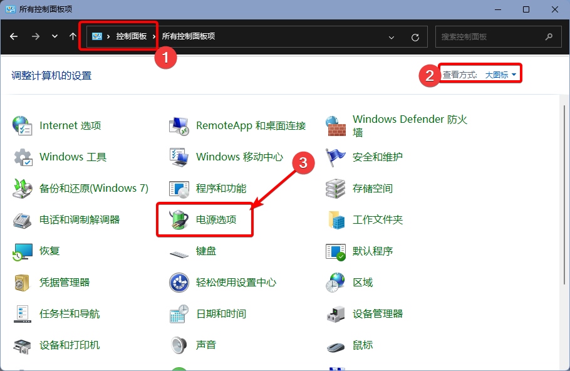Click the Windows 移动中心 laptop icon

click(x=179, y=157)
